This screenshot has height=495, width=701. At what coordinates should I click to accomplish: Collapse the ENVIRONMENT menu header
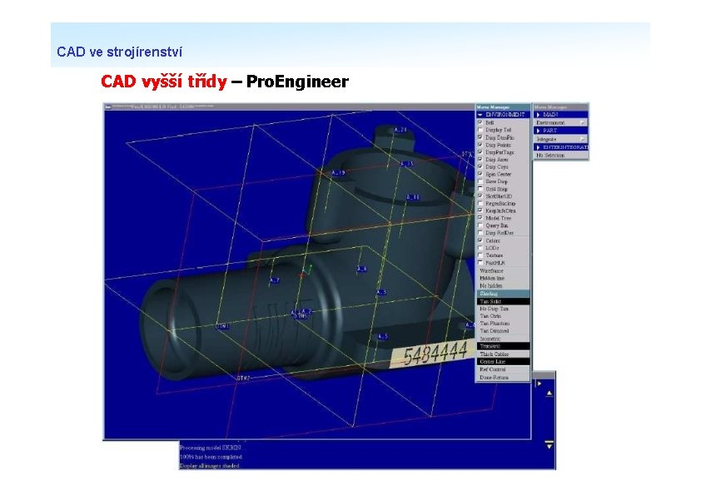503,114
